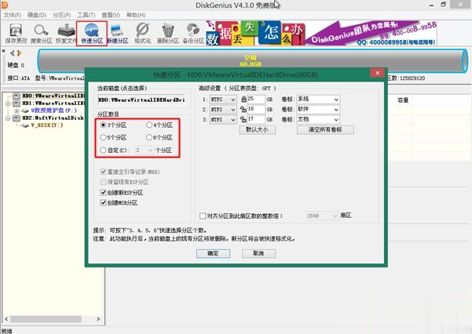This screenshot has width=472, height=334.
Task: Click the Recover Files (恢复文件) toolbar icon
Action: point(66,33)
